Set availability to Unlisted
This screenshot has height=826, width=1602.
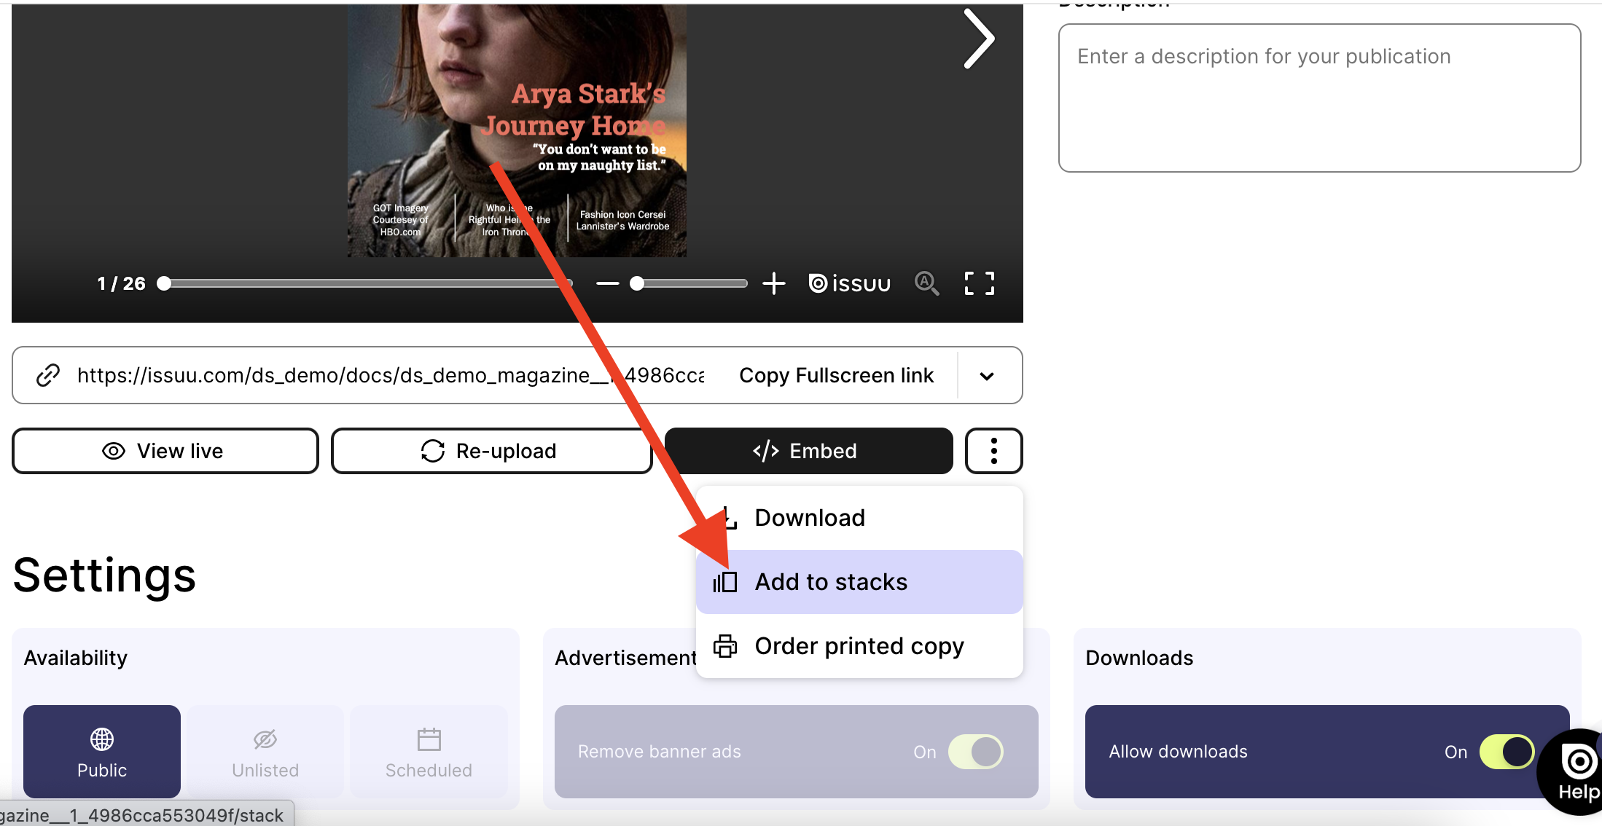tap(265, 752)
